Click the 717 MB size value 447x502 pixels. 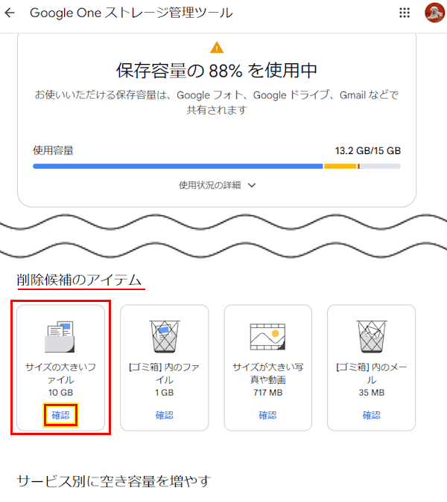coord(267,393)
